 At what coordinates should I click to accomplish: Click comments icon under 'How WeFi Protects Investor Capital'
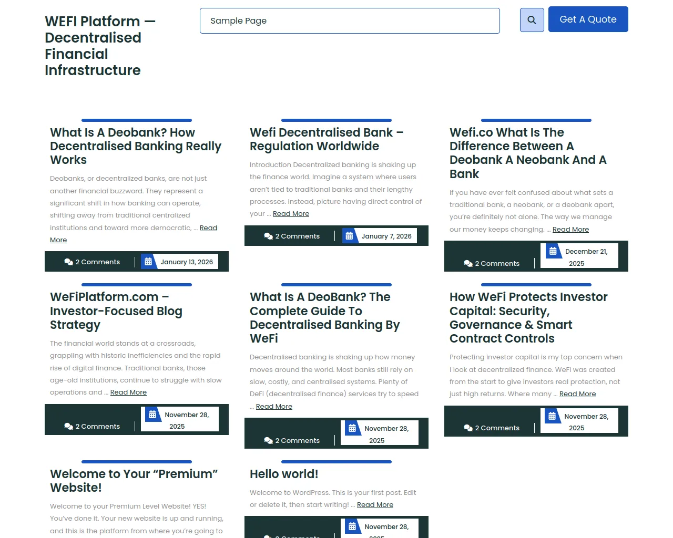(468, 428)
